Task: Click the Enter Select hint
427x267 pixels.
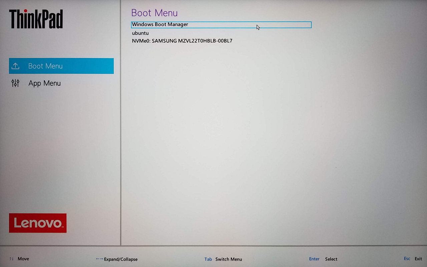Action: pos(323,259)
